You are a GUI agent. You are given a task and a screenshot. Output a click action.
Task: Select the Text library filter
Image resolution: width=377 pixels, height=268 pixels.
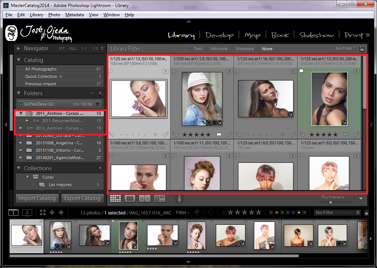pyautogui.click(x=198, y=49)
